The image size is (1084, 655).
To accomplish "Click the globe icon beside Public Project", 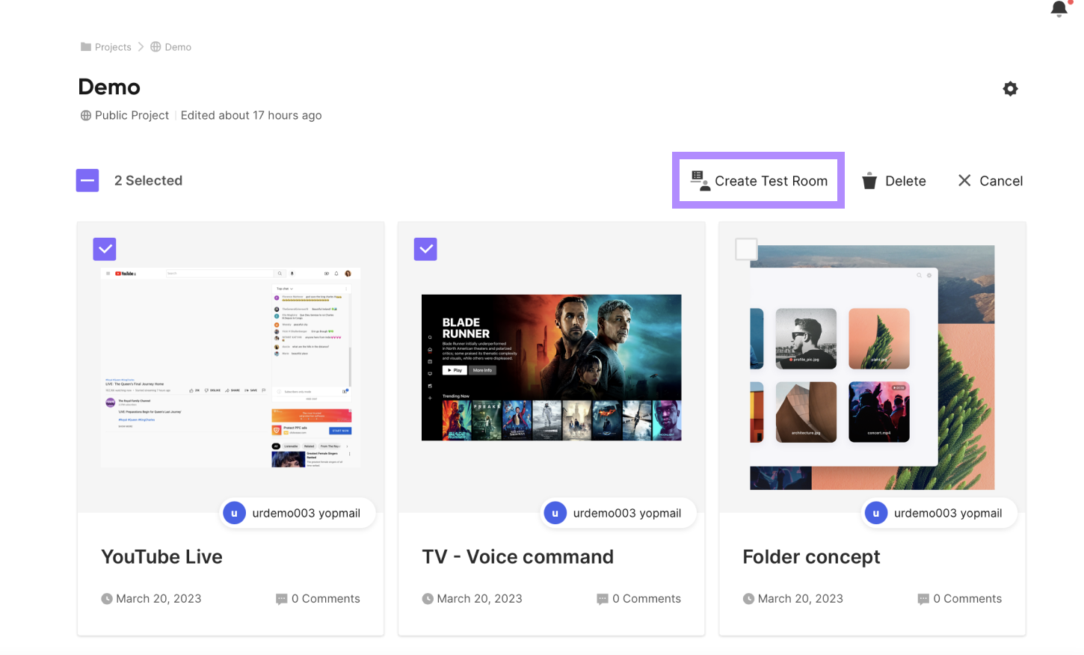I will coord(86,115).
